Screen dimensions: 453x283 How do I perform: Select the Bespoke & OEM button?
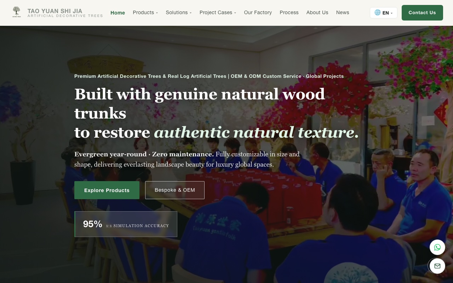click(x=175, y=190)
